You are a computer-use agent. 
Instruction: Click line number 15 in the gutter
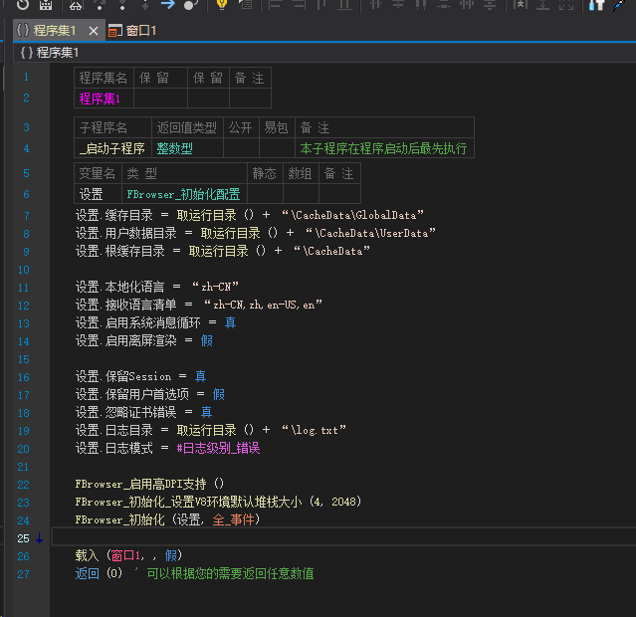tap(24, 359)
